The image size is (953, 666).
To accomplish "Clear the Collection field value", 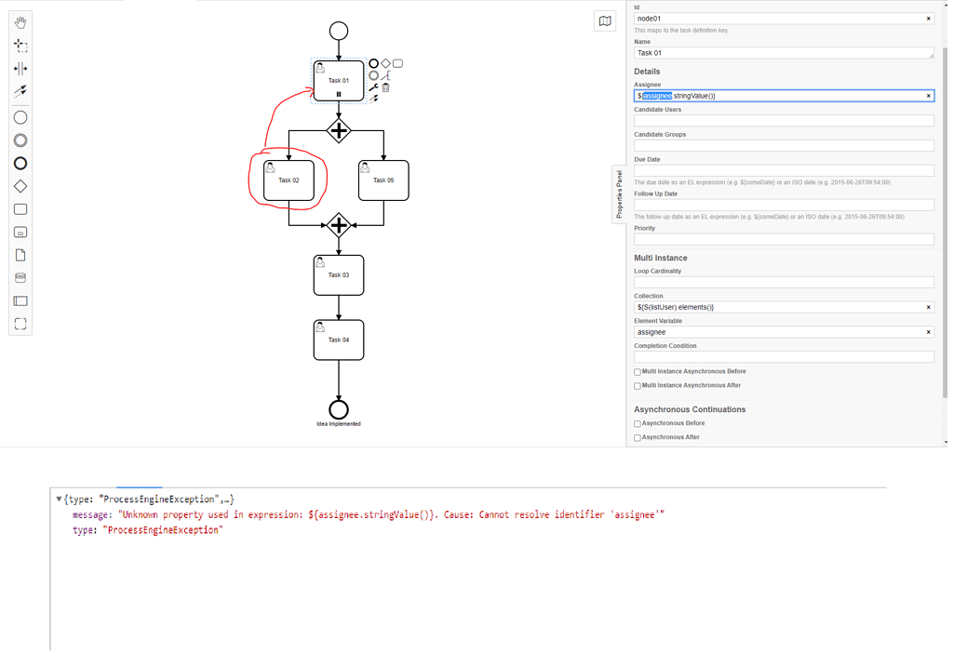I will [x=928, y=307].
